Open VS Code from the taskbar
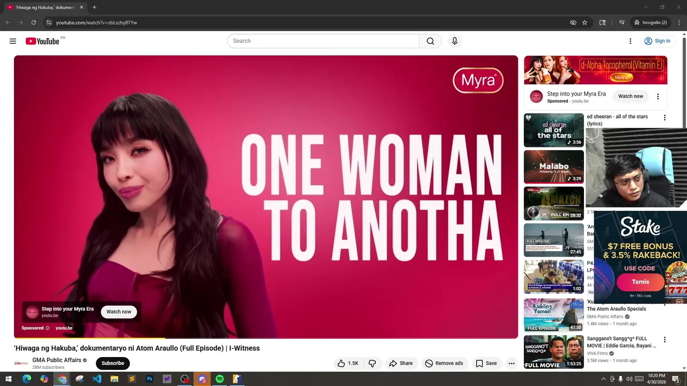This screenshot has width=687, height=386. point(97,379)
